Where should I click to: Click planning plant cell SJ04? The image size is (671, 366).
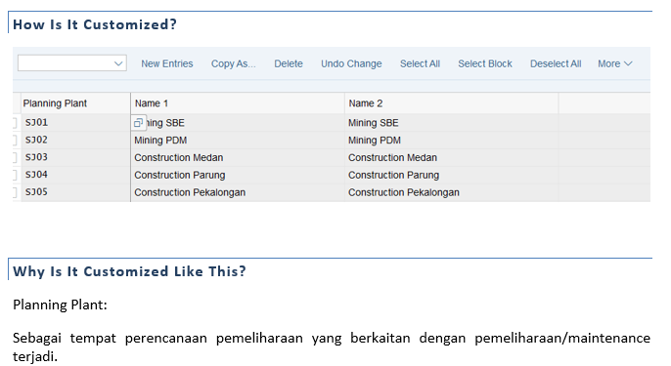coord(75,175)
